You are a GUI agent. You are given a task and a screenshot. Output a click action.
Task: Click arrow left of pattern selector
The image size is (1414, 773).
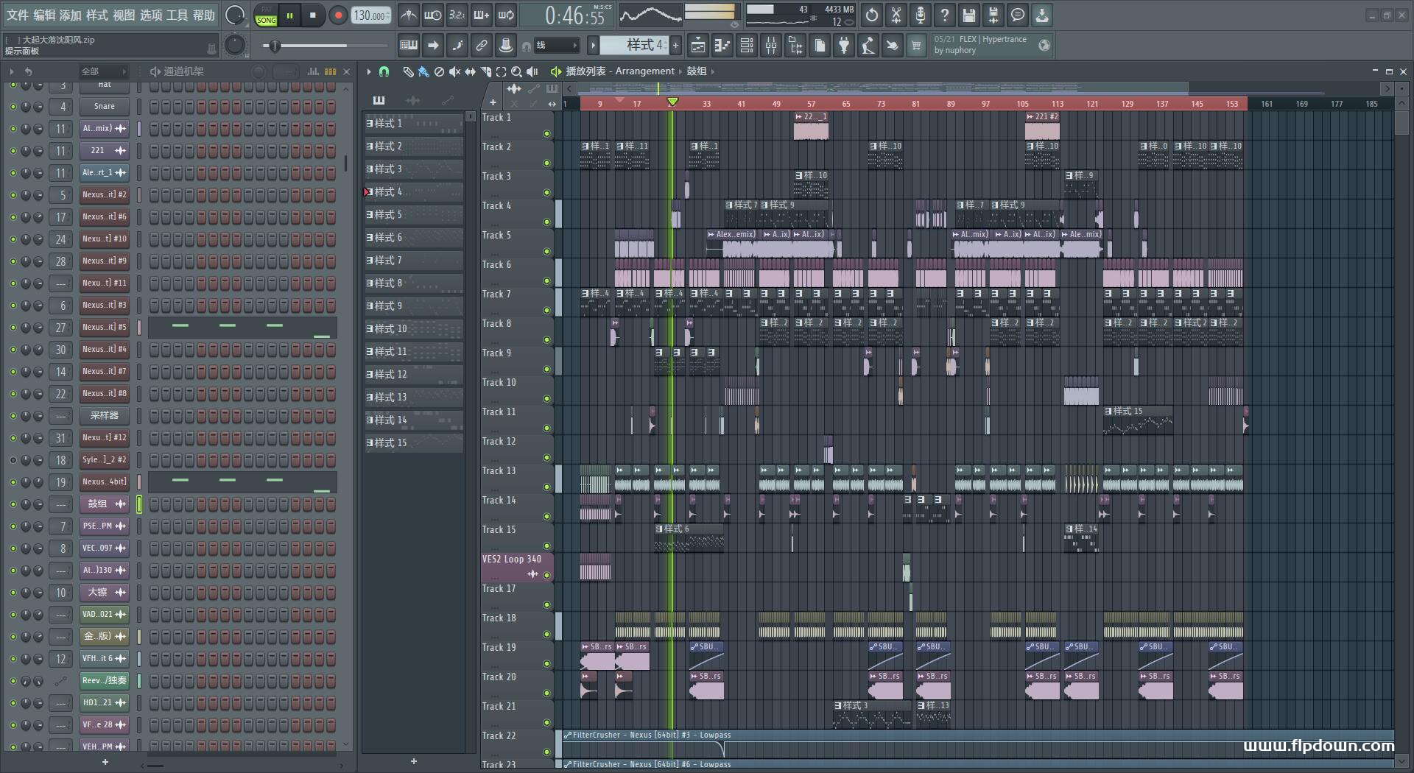593,46
